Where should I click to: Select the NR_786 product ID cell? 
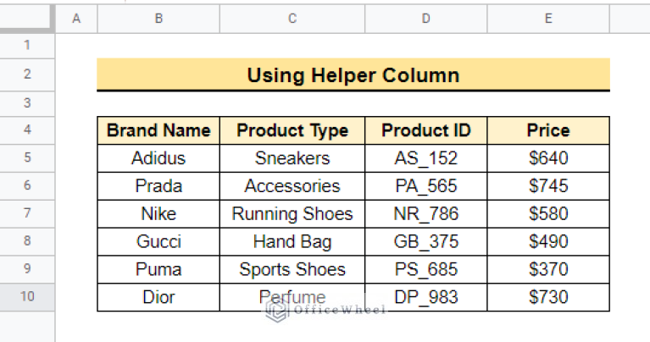[x=425, y=213]
